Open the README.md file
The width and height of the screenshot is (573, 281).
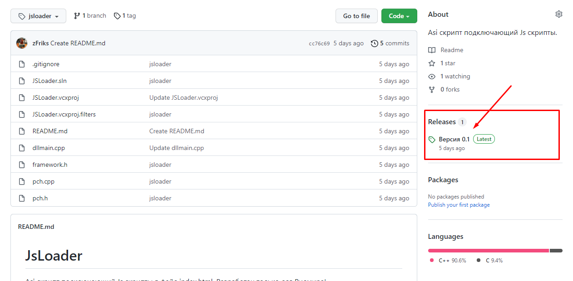50,131
